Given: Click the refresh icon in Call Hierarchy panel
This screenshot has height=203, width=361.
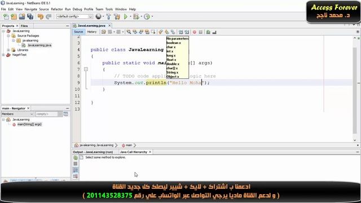Looking at the screenshot, I should click(x=76, y=158).
